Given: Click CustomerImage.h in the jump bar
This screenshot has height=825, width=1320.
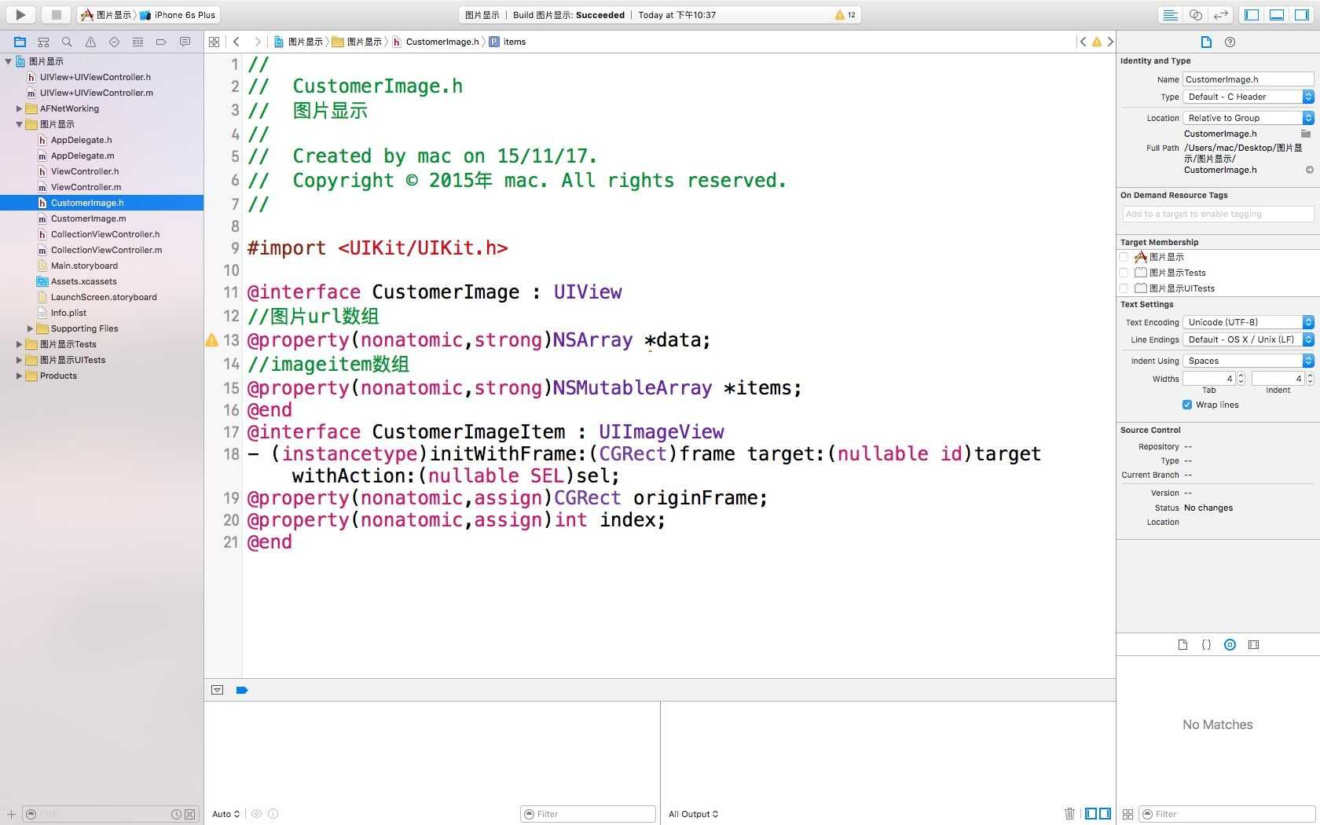Looking at the screenshot, I should (442, 42).
